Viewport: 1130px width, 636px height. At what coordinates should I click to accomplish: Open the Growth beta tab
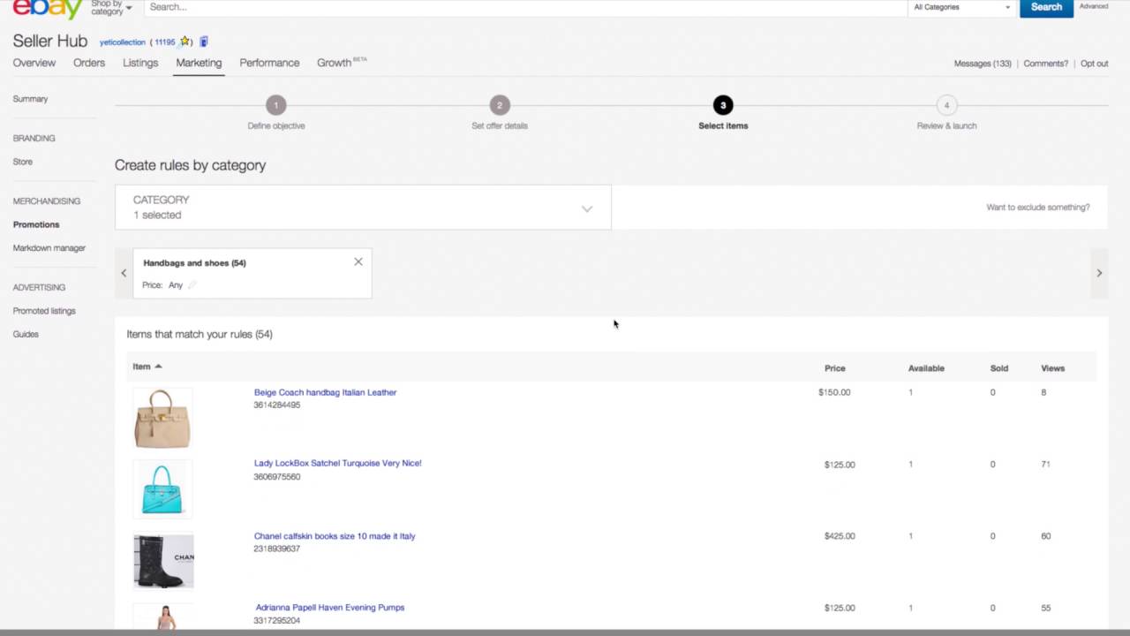point(342,63)
